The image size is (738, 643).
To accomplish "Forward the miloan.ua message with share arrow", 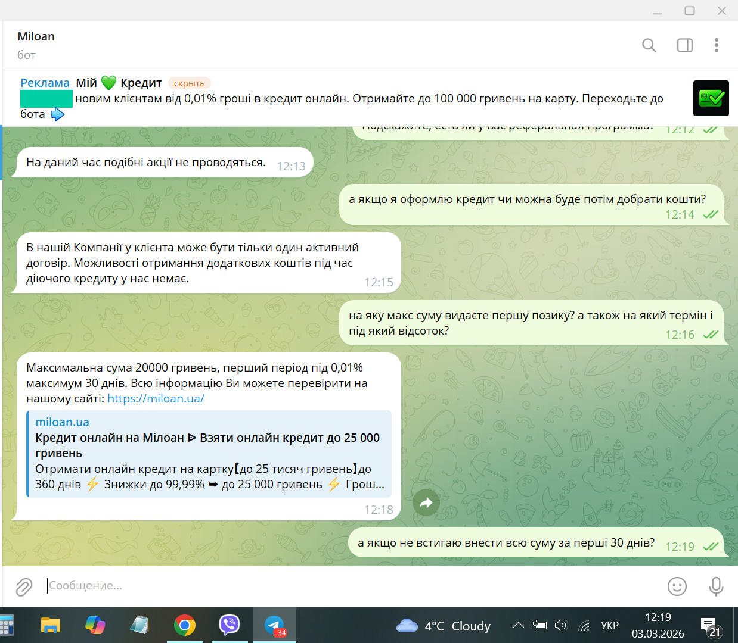I will pos(426,502).
